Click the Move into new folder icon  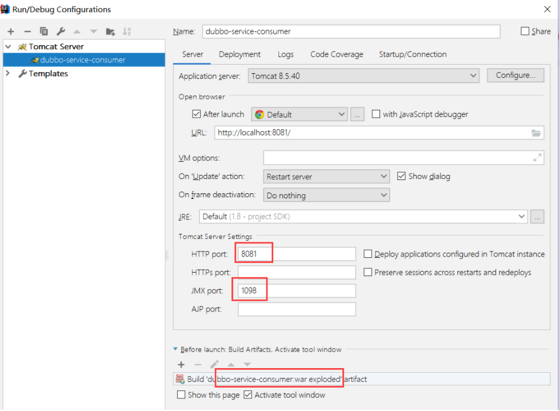click(110, 31)
